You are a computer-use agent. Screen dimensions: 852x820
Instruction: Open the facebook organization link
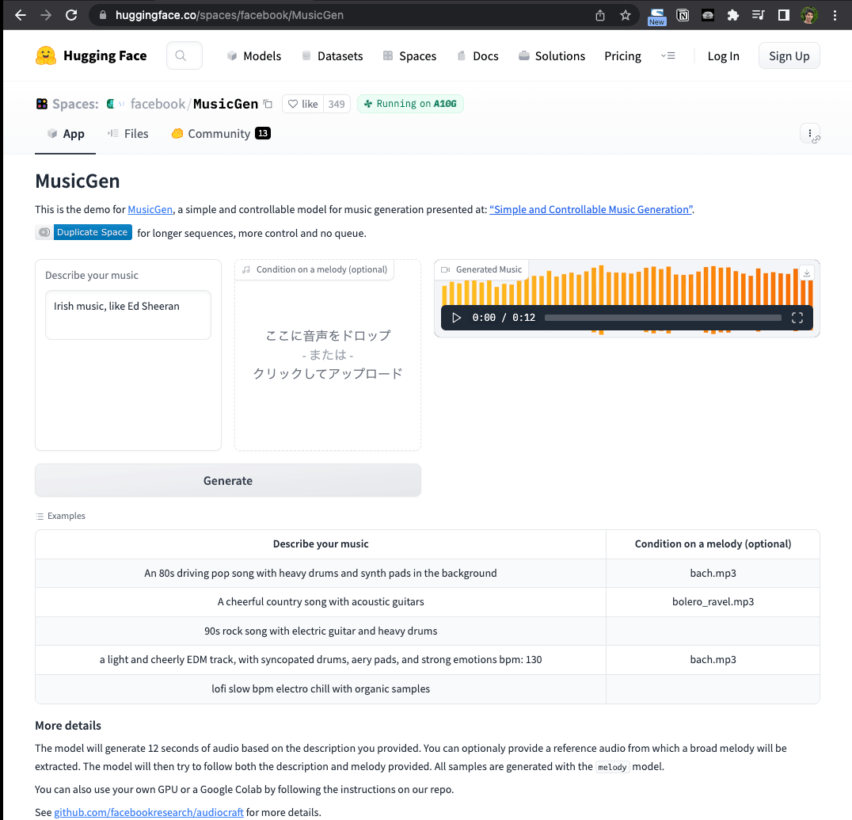[158, 103]
